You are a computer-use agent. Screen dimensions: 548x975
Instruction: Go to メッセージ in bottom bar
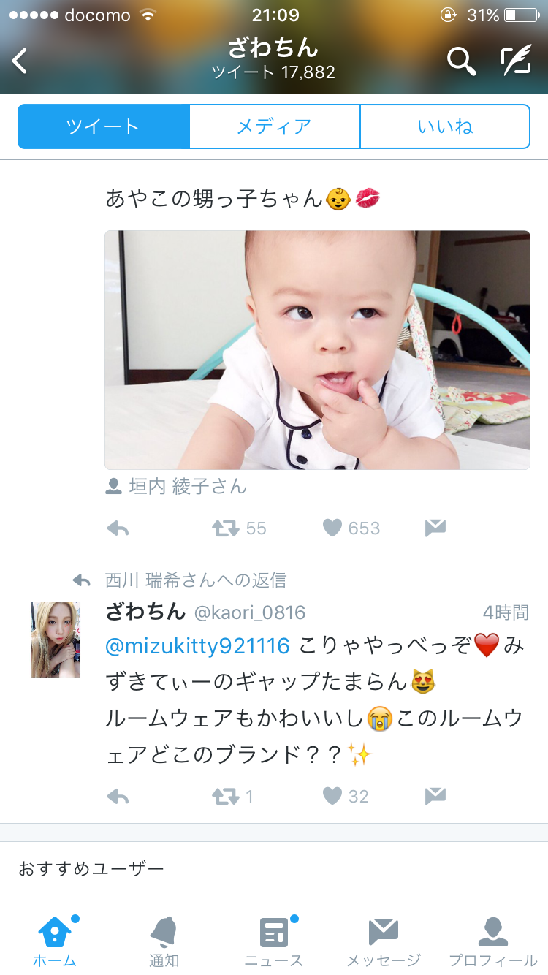pos(384,941)
